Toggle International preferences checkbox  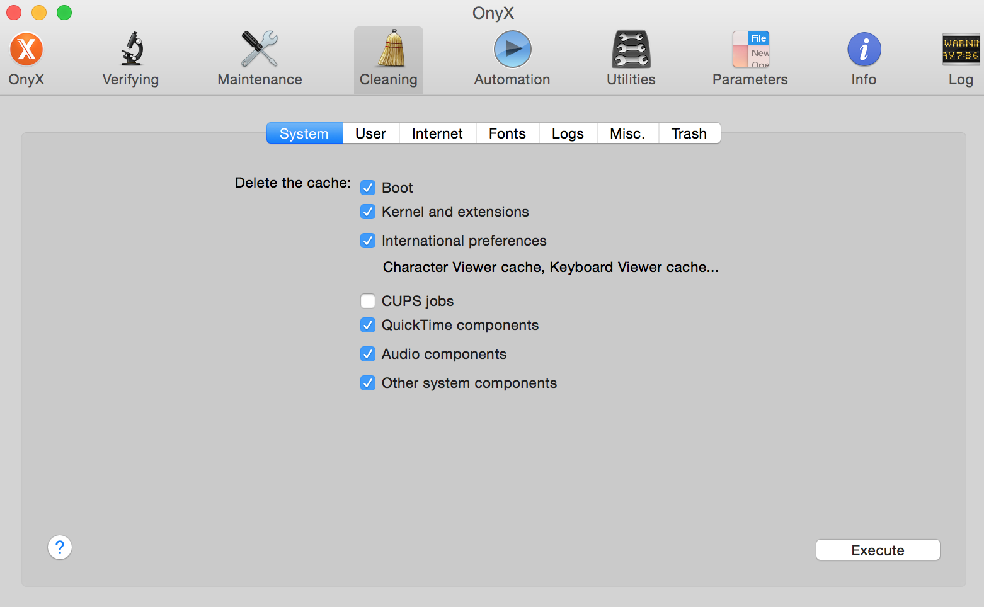pyautogui.click(x=368, y=241)
